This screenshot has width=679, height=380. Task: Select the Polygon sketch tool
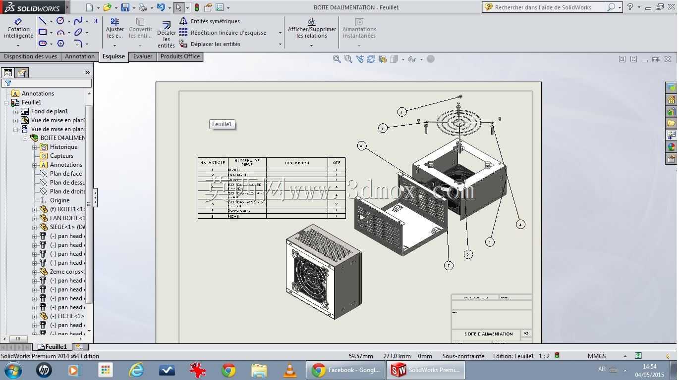click(x=60, y=44)
